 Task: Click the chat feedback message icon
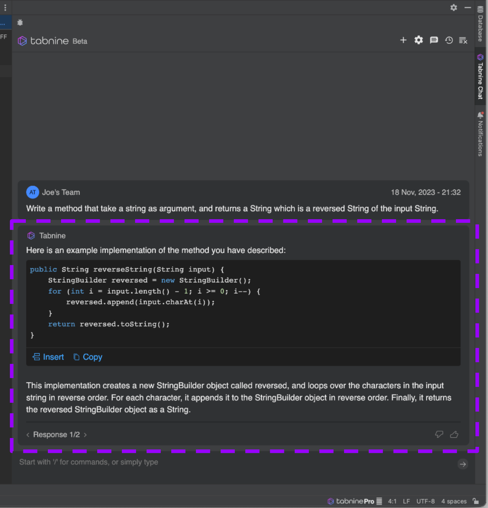434,40
